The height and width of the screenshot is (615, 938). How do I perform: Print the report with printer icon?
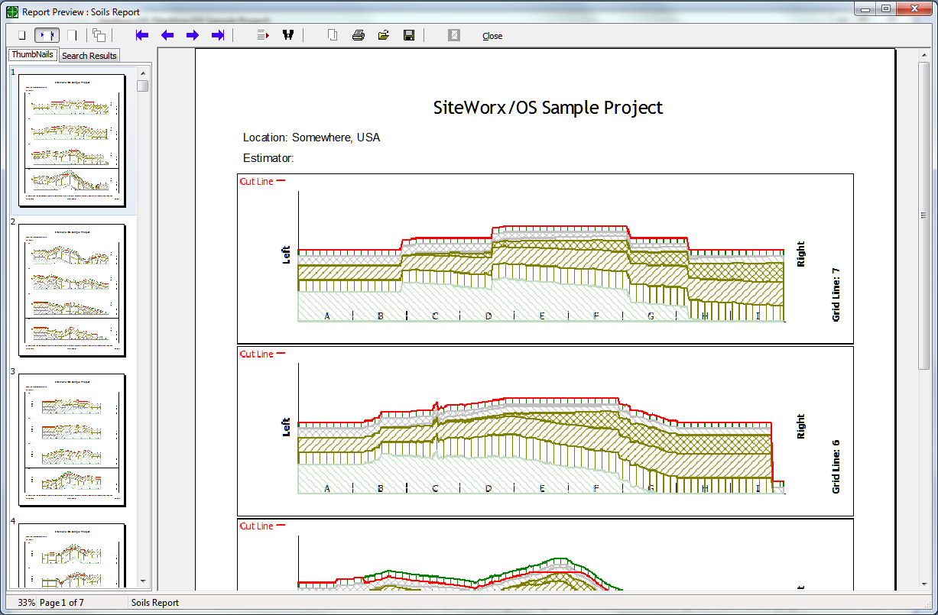pos(358,35)
